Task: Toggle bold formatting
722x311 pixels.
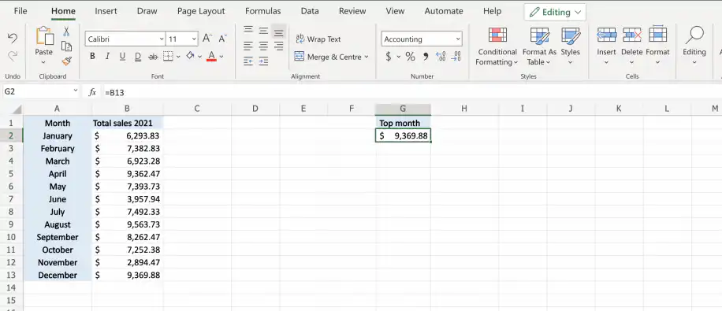Action: click(x=92, y=56)
